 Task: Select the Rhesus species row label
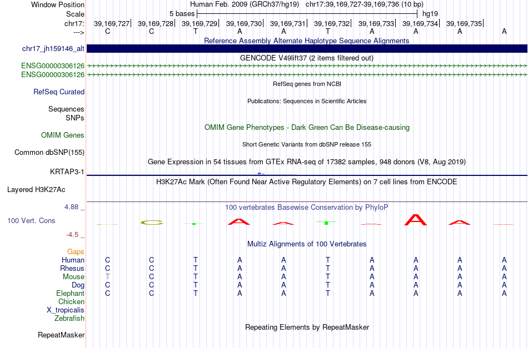tap(72, 268)
